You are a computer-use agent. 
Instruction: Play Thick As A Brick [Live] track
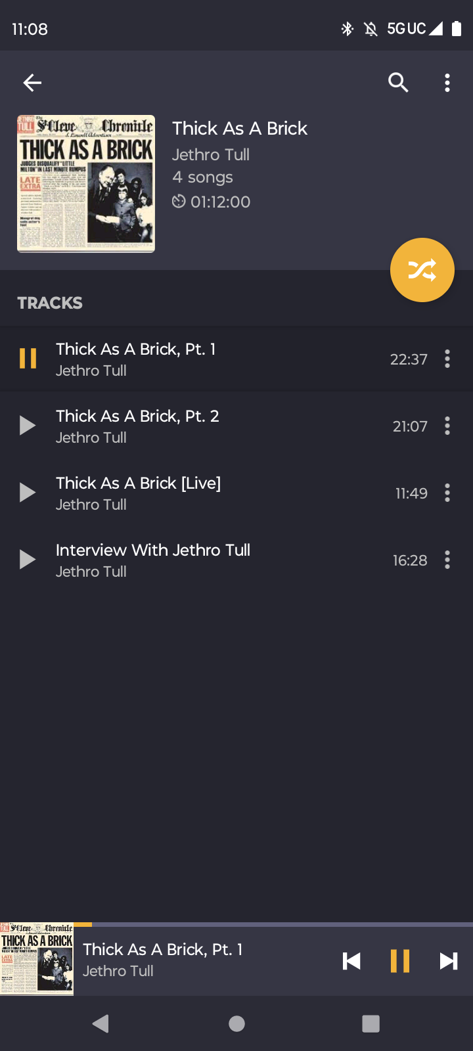pos(28,493)
